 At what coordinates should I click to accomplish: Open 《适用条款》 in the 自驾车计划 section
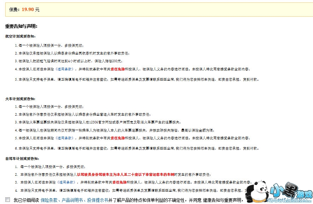(x=66, y=182)
